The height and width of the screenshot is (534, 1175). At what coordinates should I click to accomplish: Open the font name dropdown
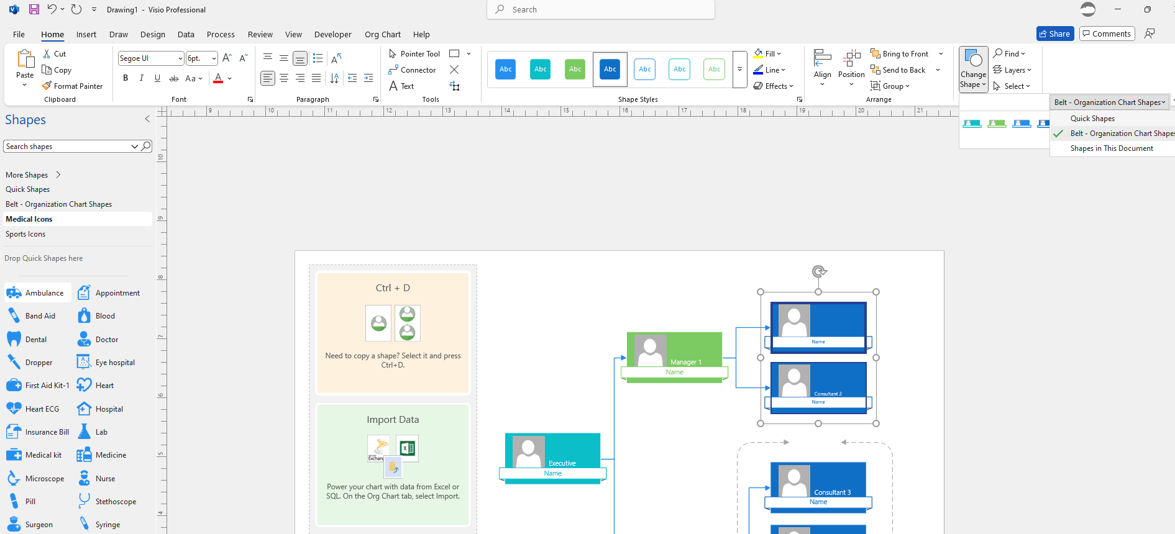[180, 58]
